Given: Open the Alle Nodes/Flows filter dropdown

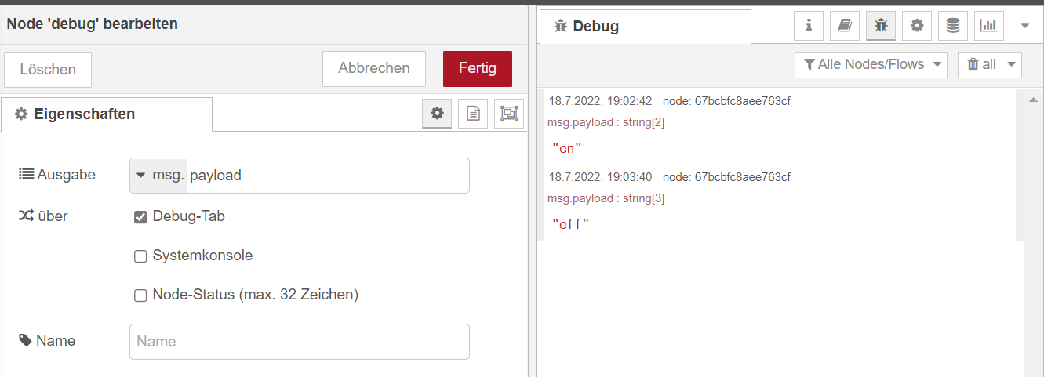Looking at the screenshot, I should pos(871,65).
